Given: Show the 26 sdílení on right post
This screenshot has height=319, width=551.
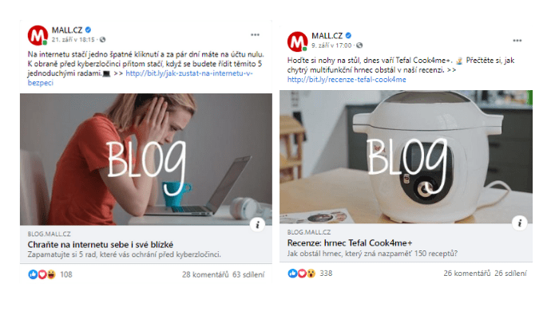Looking at the screenshot, I should click(x=510, y=273).
